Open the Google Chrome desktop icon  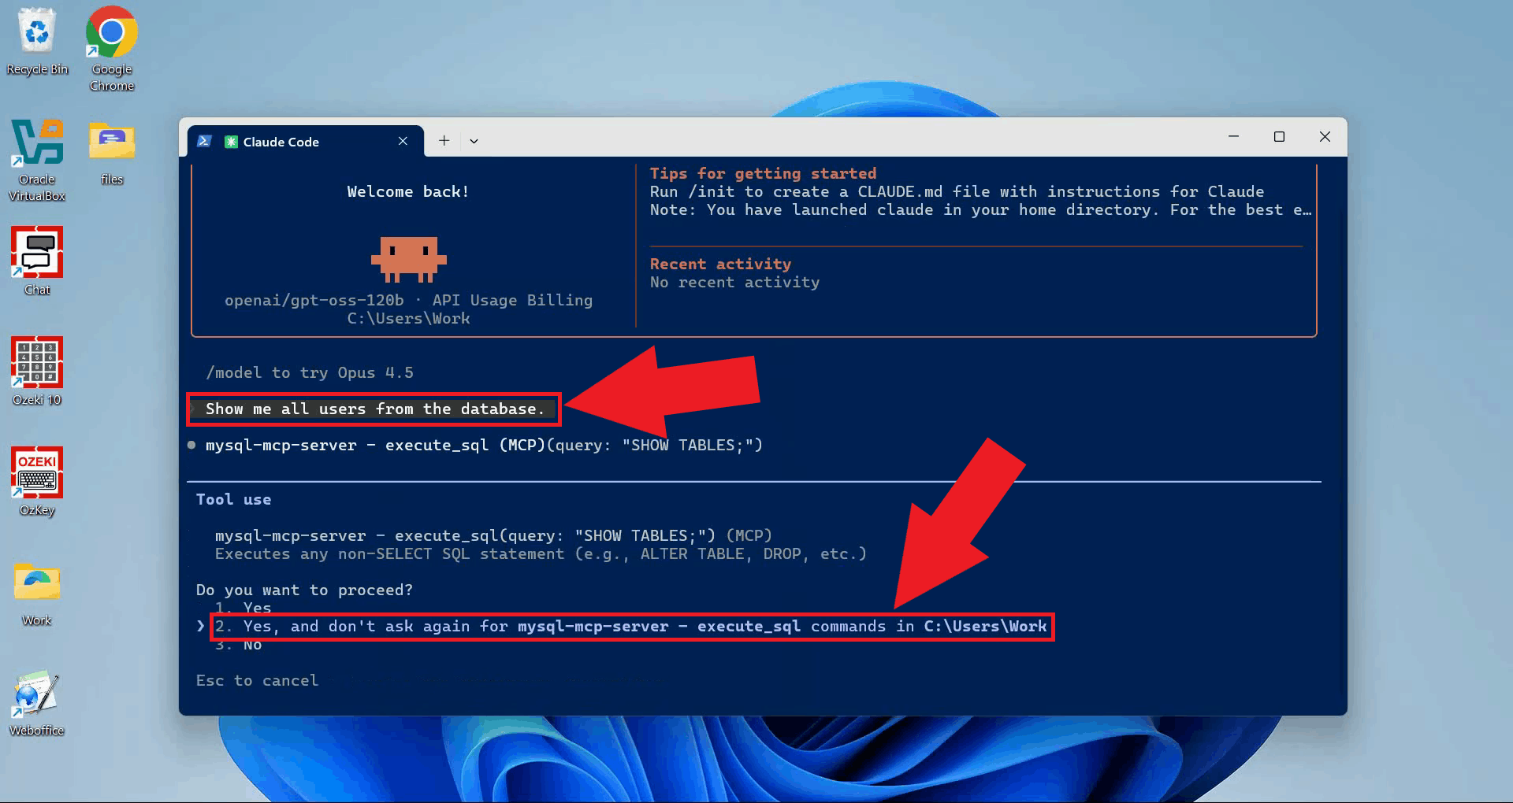tap(111, 49)
